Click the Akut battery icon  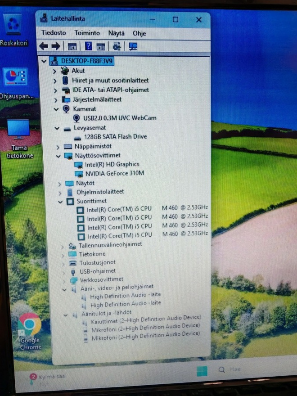tap(65, 71)
